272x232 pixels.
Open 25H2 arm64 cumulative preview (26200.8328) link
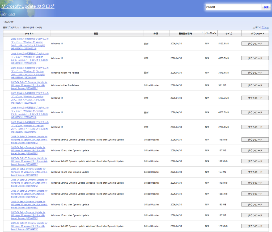tap(30, 112)
